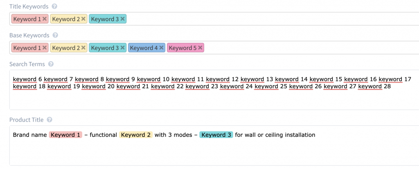Select highlighted Keyword 1 in Product Title
Image resolution: width=419 pixels, height=169 pixels.
65,135
